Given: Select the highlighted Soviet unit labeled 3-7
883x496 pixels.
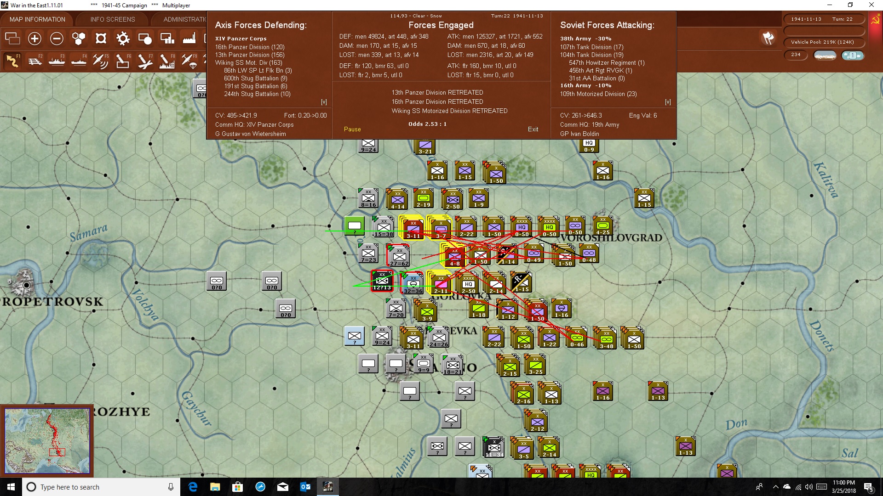Looking at the screenshot, I should coord(441,228).
